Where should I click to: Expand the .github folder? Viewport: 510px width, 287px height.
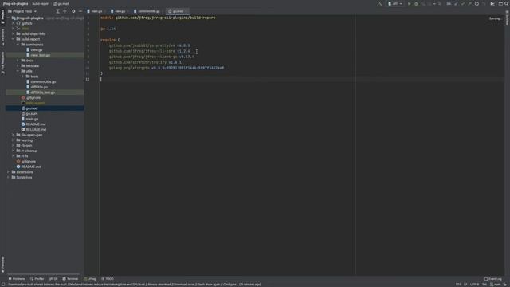(x=13, y=23)
